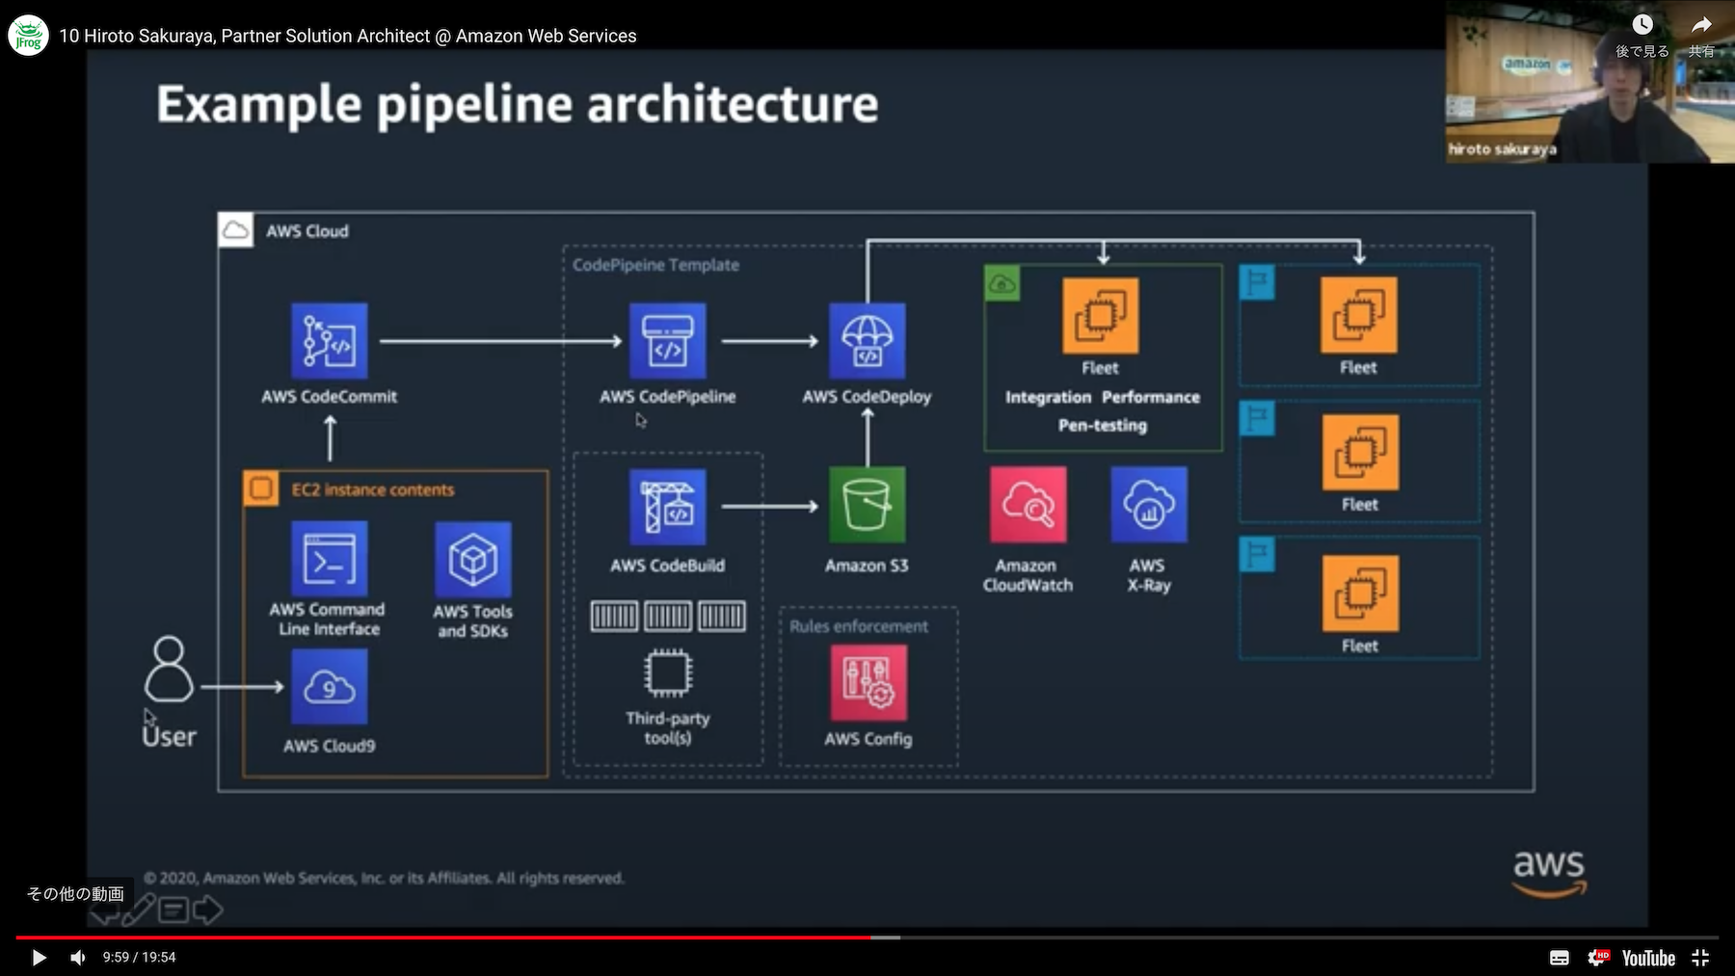Click the AWS Cloud label text
The width and height of the screenshot is (1735, 976).
(307, 231)
